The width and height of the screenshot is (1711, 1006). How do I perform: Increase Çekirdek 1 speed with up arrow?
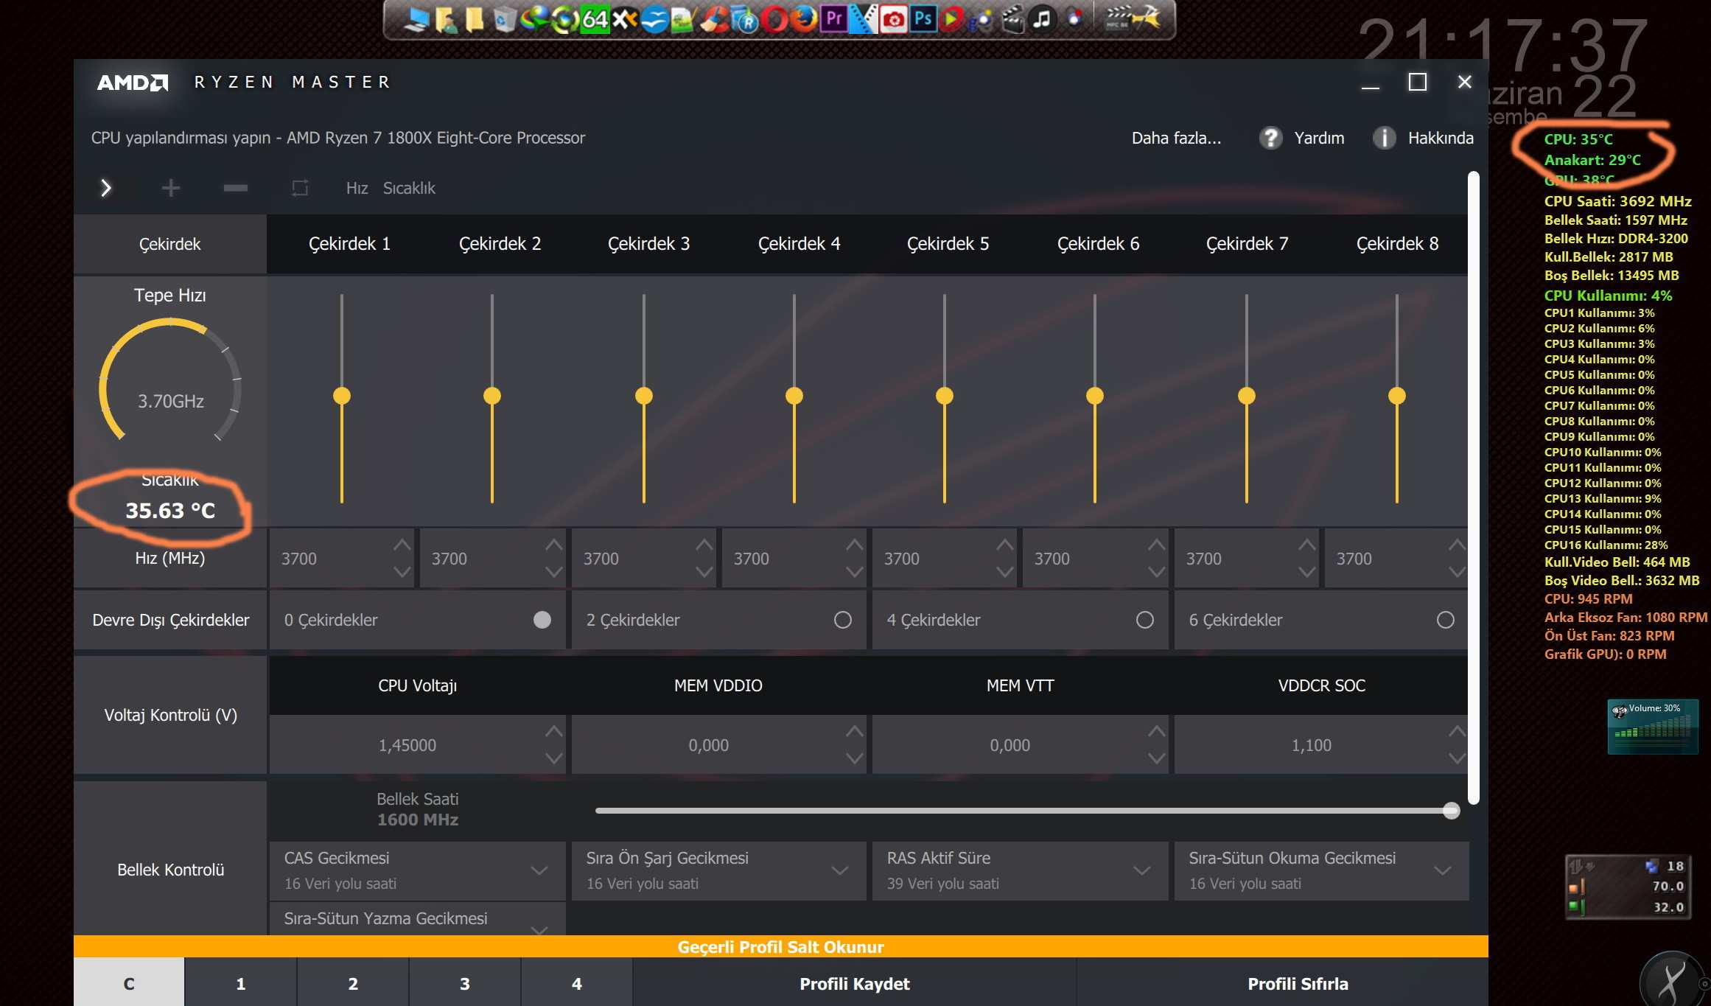pos(402,545)
